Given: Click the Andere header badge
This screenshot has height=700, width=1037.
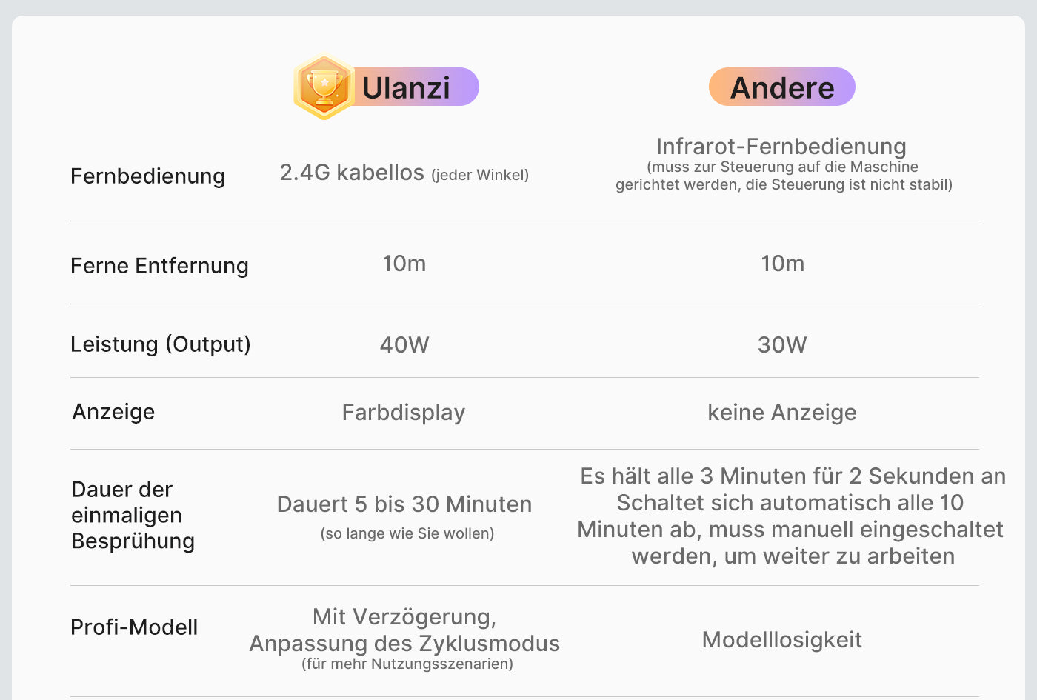Looking at the screenshot, I should coord(782,87).
